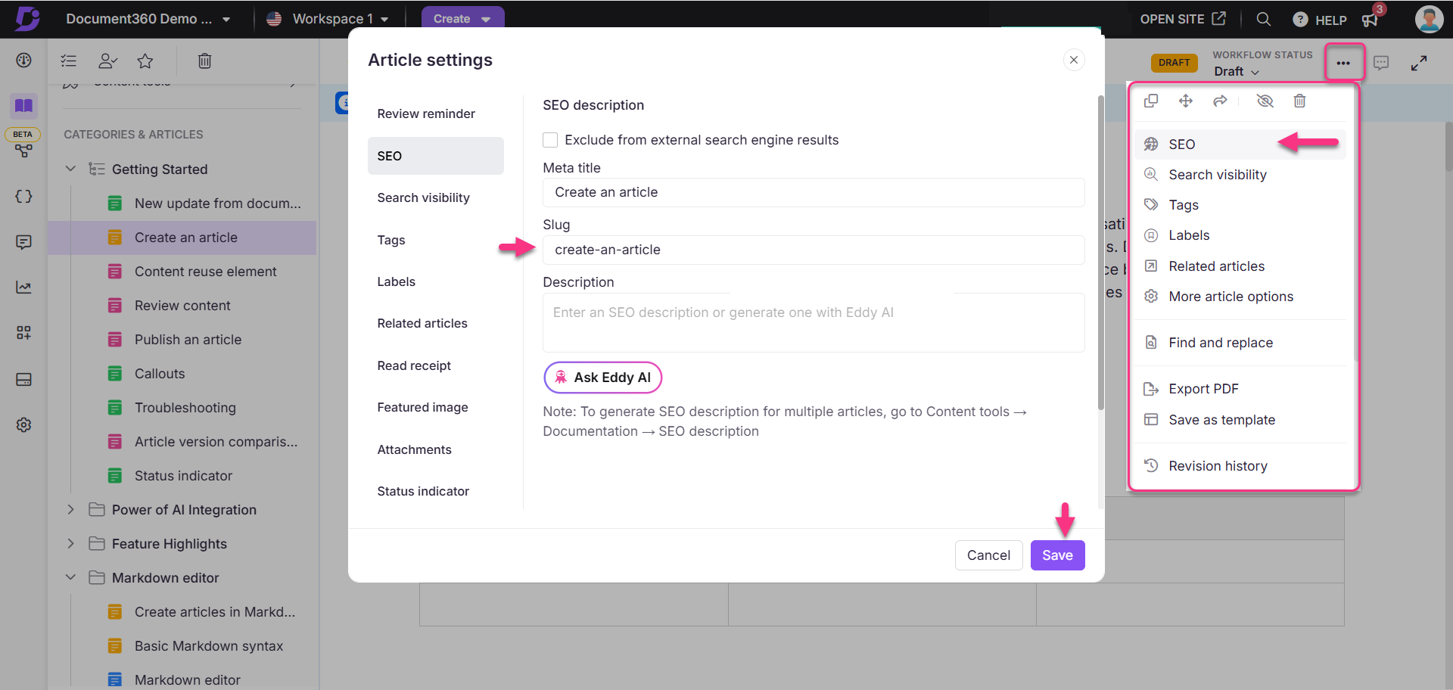Open the three-dot More options menu
The height and width of the screenshot is (690, 1453).
pyautogui.click(x=1343, y=63)
